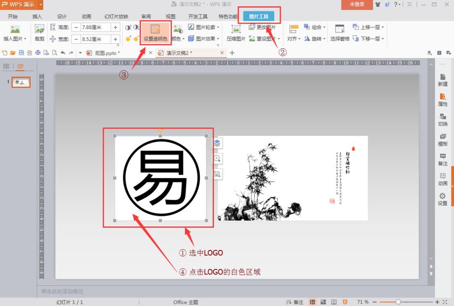This screenshot has width=454, height=306.
Task: Open 新建 in the right sidebar
Action: (x=443, y=80)
